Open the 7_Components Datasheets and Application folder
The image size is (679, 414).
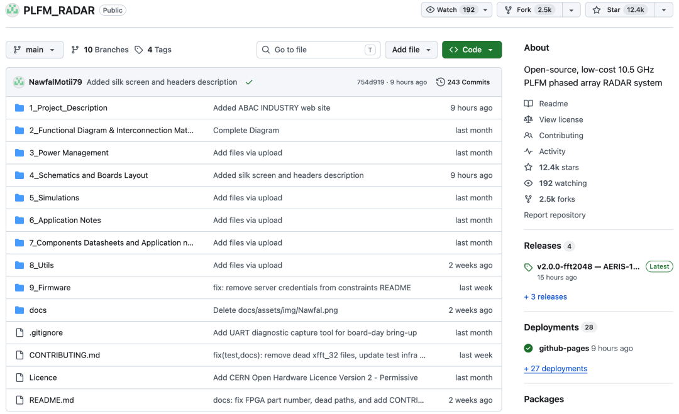coord(111,242)
